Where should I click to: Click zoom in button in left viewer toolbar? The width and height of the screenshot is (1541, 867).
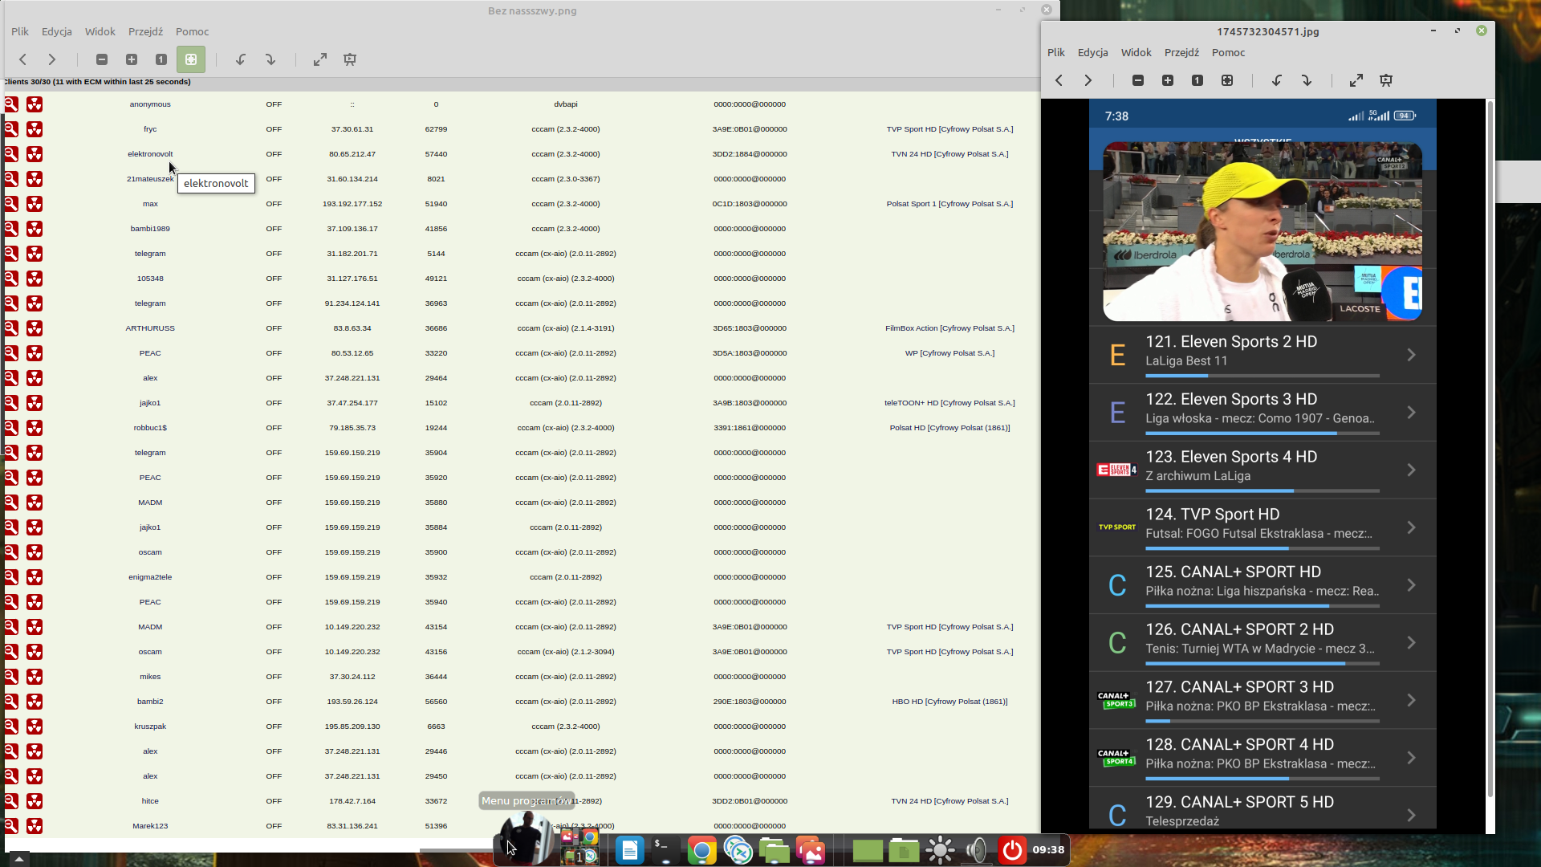coord(132,59)
